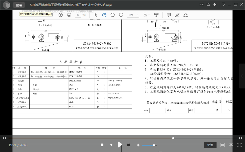Select the hand pan tool

(104, 15)
